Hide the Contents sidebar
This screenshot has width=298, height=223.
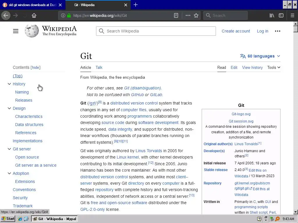click(x=36, y=67)
